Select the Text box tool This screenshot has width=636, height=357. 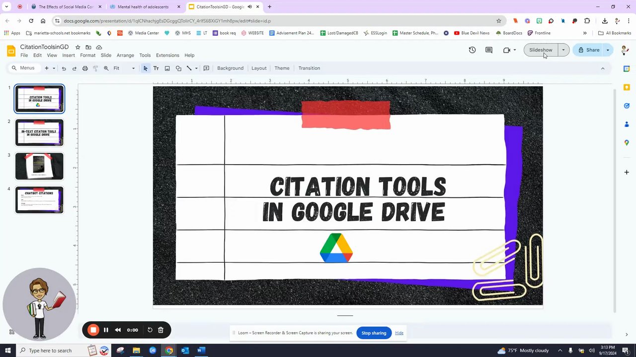click(x=156, y=68)
